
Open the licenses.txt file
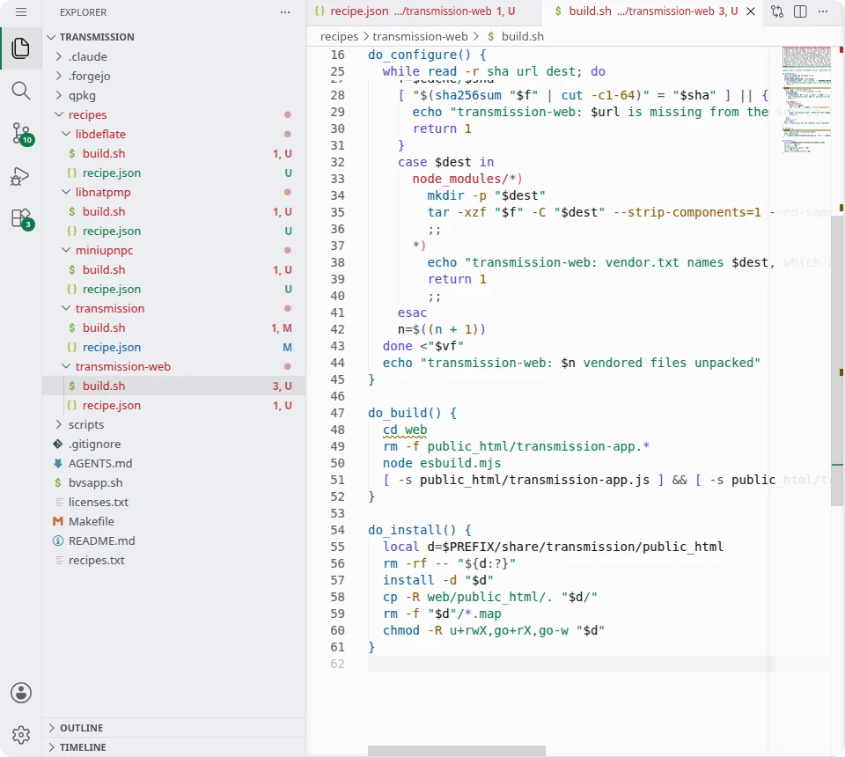[x=173, y=502]
